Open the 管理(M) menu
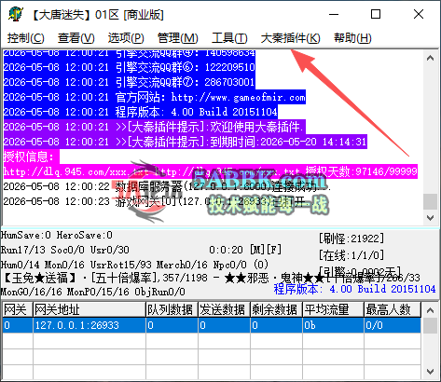This screenshot has width=441, height=382. [178, 38]
